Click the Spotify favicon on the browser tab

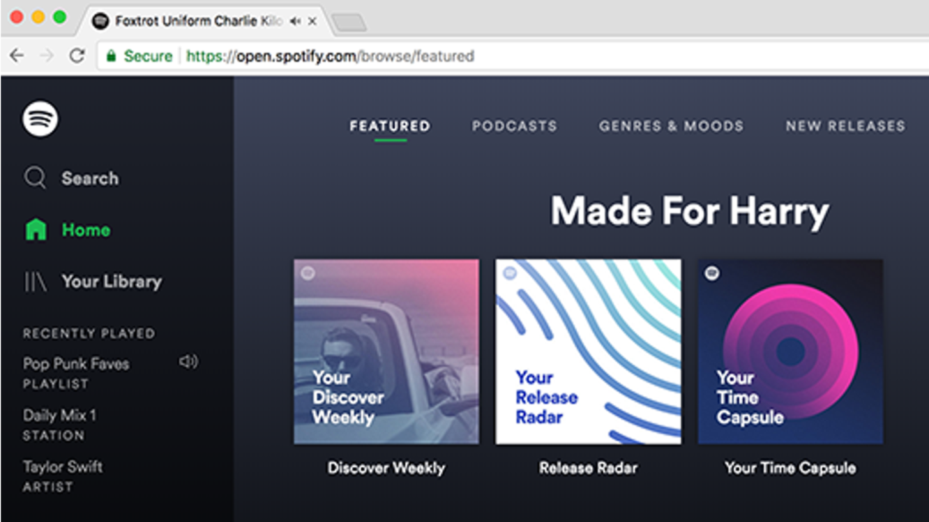point(100,21)
